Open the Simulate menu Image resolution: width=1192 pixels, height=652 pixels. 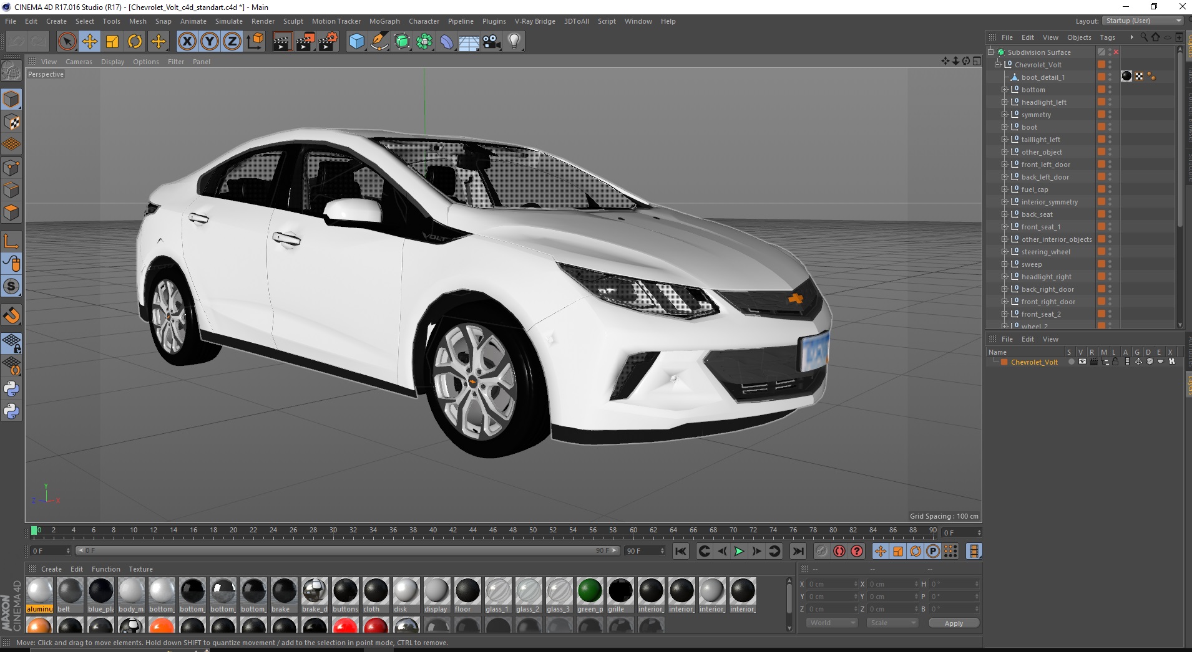tap(229, 21)
